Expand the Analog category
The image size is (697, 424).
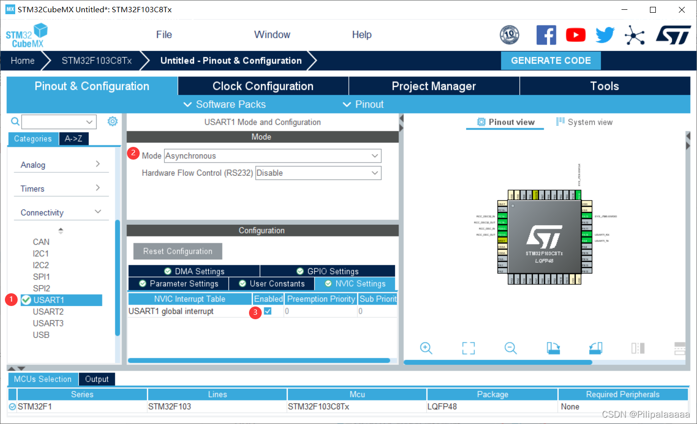[61, 165]
